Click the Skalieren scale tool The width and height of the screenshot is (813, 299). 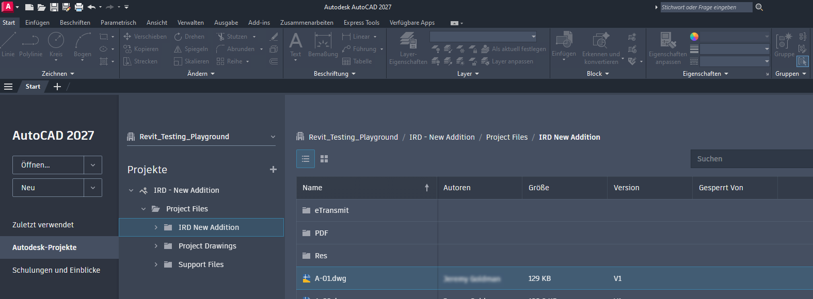pos(192,61)
